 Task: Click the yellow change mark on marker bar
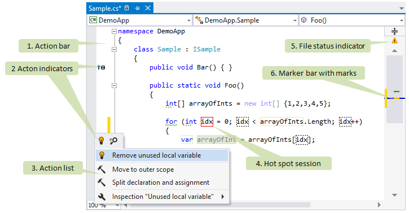pos(386,98)
